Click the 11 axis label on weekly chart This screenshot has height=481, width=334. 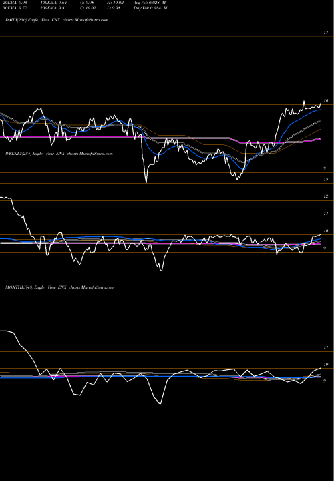click(x=326, y=214)
